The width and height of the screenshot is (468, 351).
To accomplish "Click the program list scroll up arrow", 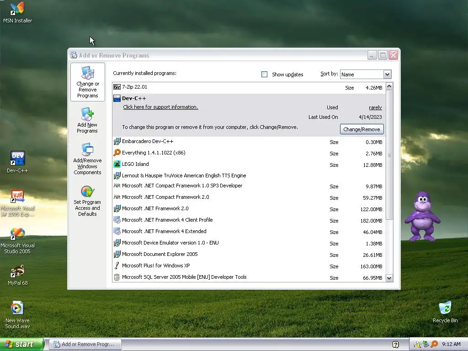I will pyautogui.click(x=389, y=86).
